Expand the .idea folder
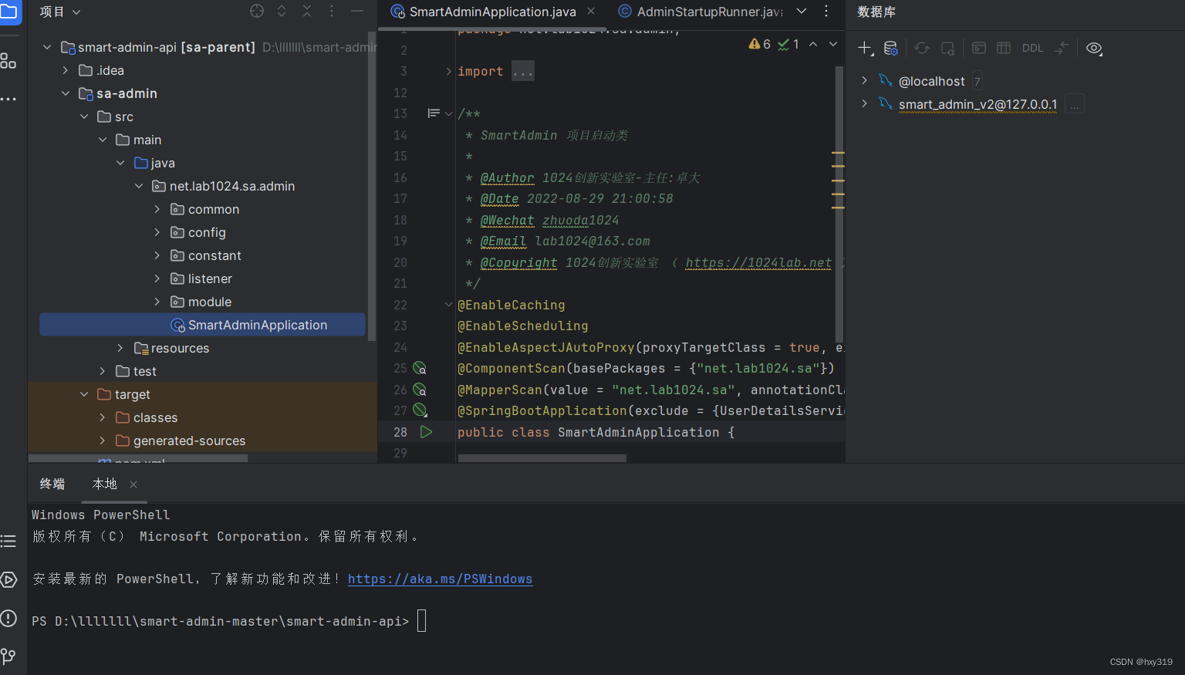This screenshot has width=1185, height=675. [66, 70]
